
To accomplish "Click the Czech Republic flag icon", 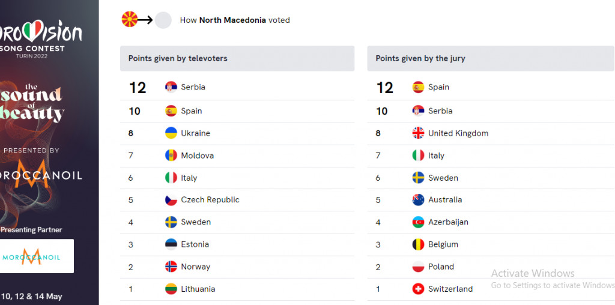I will point(171,200).
